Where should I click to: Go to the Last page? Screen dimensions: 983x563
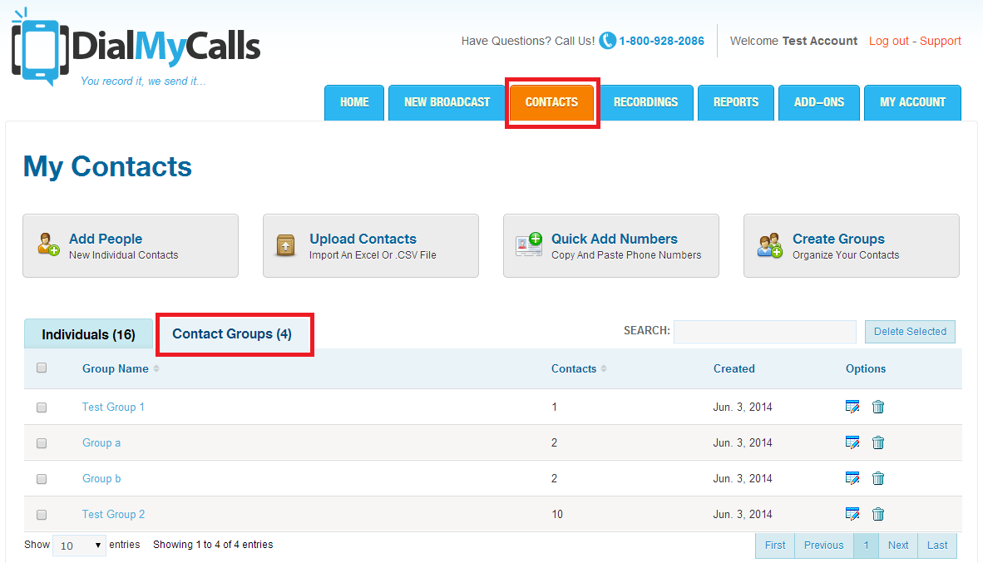click(937, 546)
